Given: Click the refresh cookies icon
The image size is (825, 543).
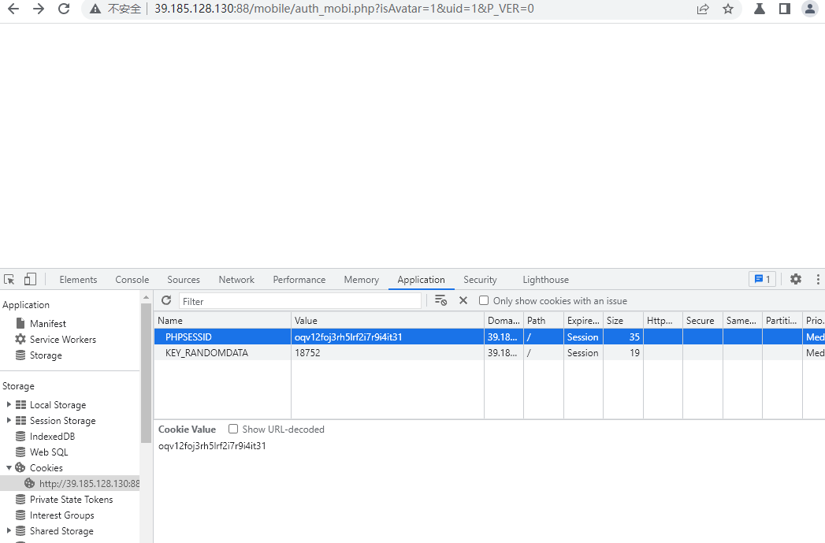Looking at the screenshot, I should 165,300.
